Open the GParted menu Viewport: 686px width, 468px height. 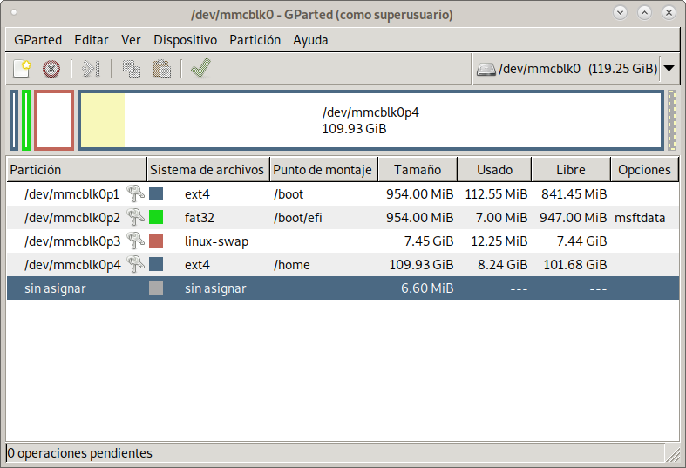pyautogui.click(x=37, y=40)
